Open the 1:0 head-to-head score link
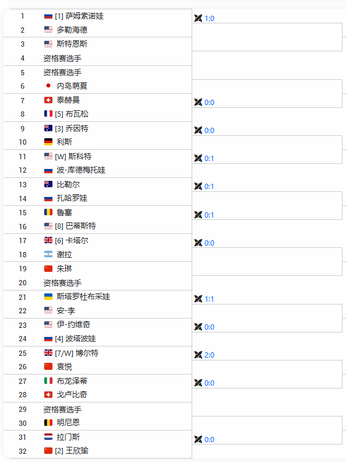 coord(209,19)
